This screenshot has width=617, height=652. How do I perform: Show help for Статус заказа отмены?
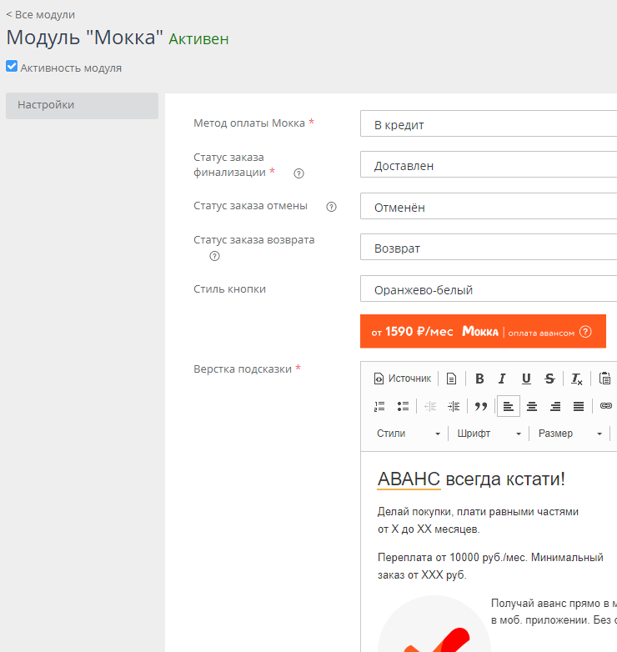(331, 207)
